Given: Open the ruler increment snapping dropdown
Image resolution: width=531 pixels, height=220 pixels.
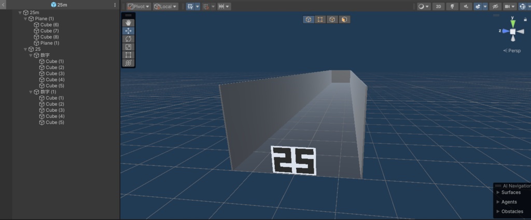Looking at the screenshot, I should 224,6.
